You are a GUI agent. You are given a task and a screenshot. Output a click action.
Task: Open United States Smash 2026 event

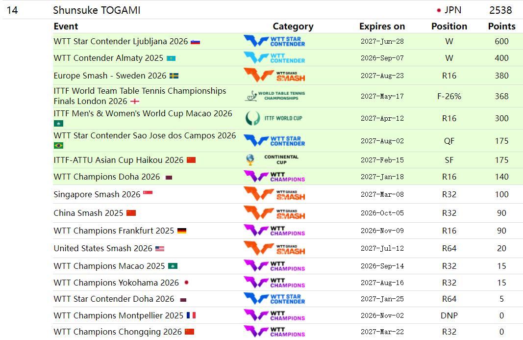click(x=103, y=248)
